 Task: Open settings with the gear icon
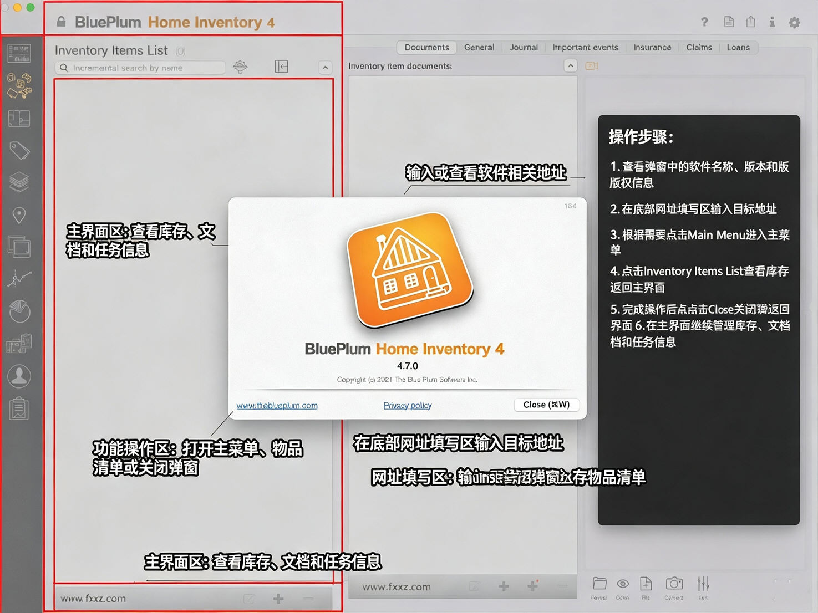click(x=795, y=22)
